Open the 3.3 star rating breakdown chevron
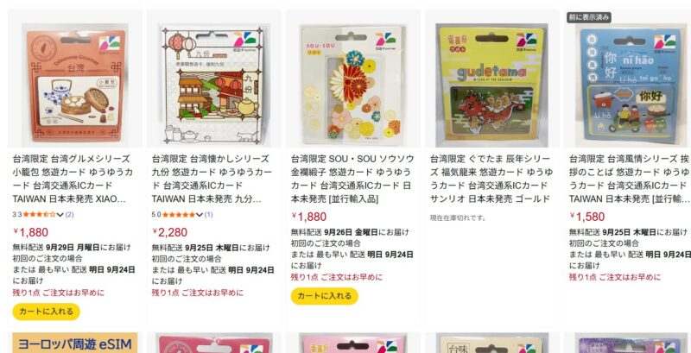Screen dimensions: 691x353 pos(60,215)
